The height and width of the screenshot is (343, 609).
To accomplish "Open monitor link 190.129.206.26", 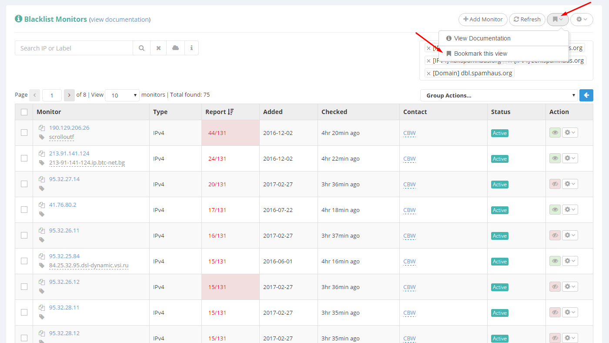I will click(x=69, y=128).
